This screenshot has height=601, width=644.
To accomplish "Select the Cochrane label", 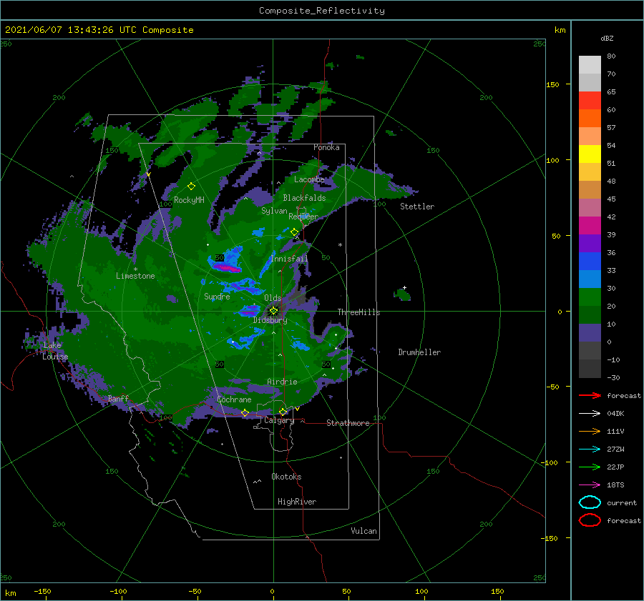I will pos(234,399).
